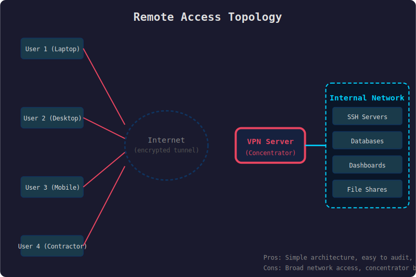This screenshot has height=277, width=416.
Task: Click the Internal Network heading
Action: tap(367, 98)
